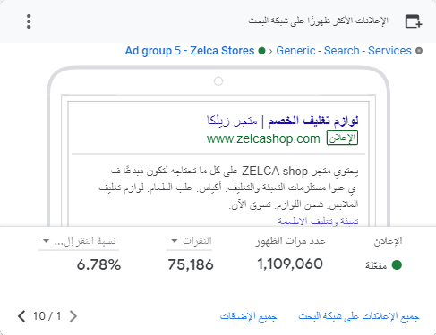This screenshot has height=335, width=436.
Task: Click the green enabled ad status circle
Action: 397,264
